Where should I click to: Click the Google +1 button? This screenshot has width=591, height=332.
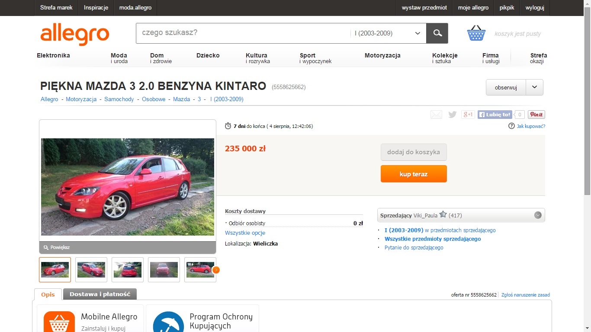468,115
